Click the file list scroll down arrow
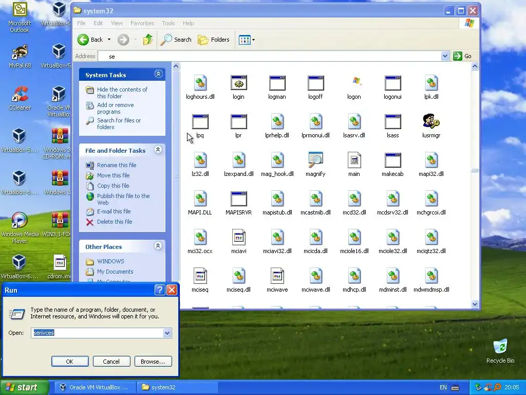Image resolution: width=526 pixels, height=395 pixels. (475, 304)
